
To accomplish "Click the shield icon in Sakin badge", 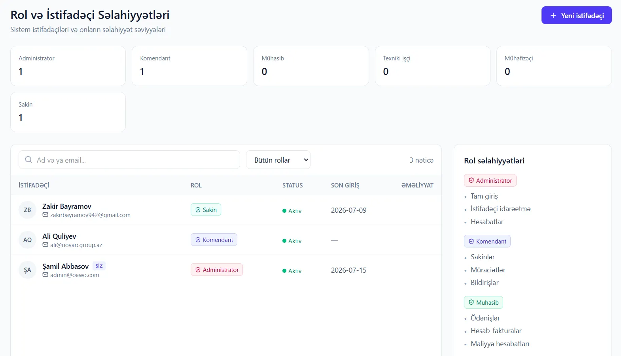I will (x=198, y=210).
